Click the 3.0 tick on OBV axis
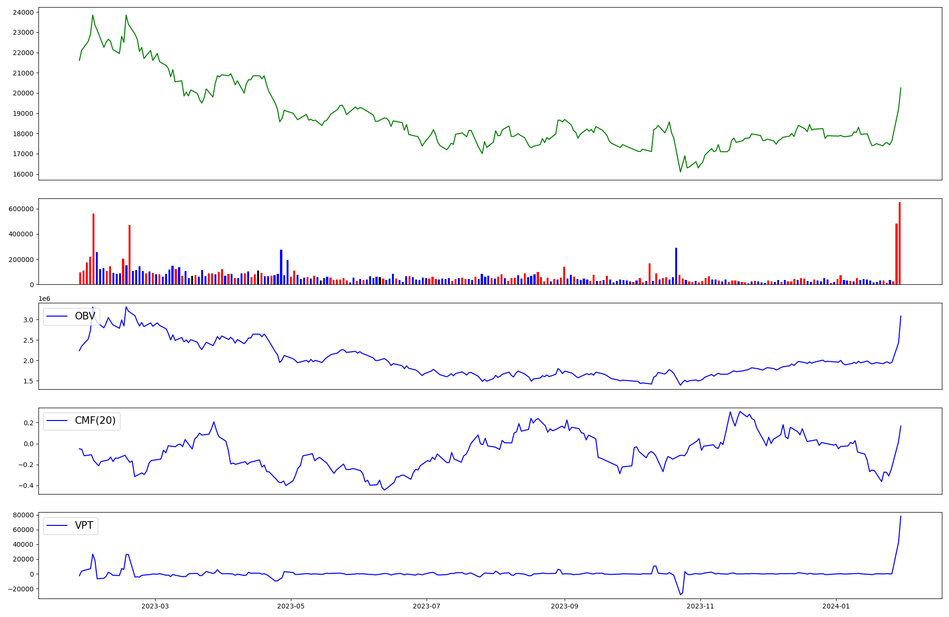 [x=28, y=320]
